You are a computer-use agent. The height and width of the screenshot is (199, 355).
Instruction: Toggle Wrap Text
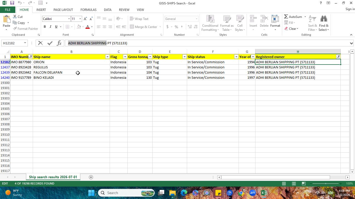tap(139, 19)
